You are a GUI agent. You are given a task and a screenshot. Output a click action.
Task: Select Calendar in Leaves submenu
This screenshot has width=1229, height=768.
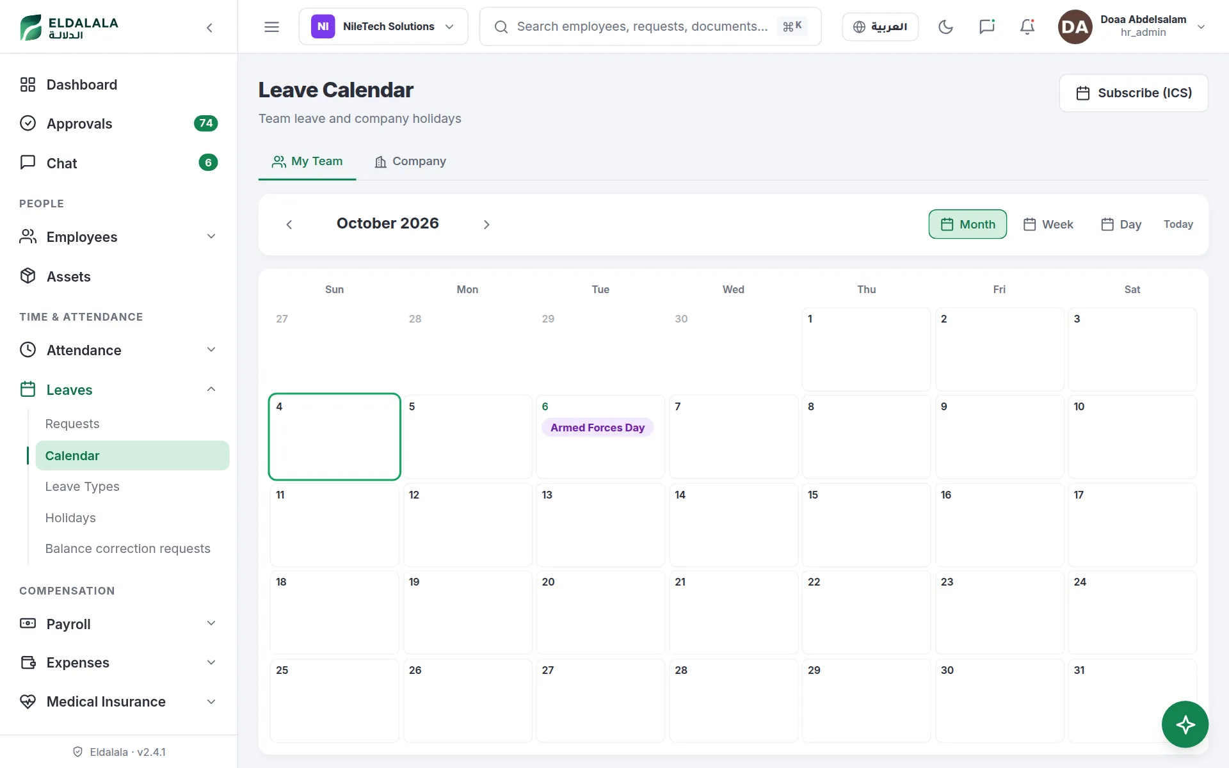pos(132,456)
